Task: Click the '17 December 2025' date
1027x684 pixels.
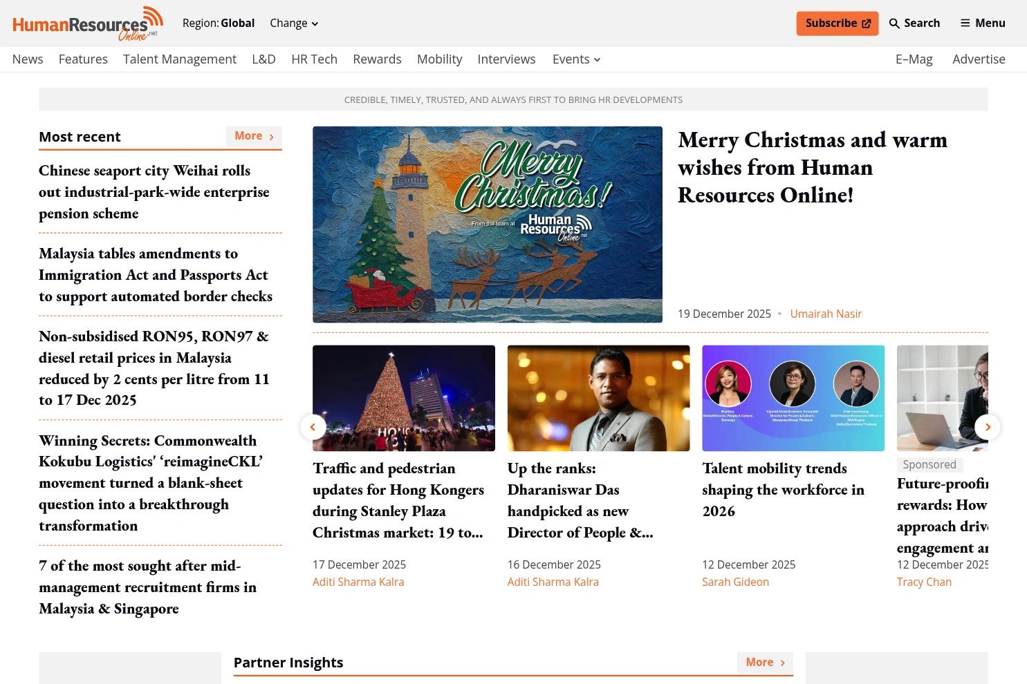Action: point(359,564)
